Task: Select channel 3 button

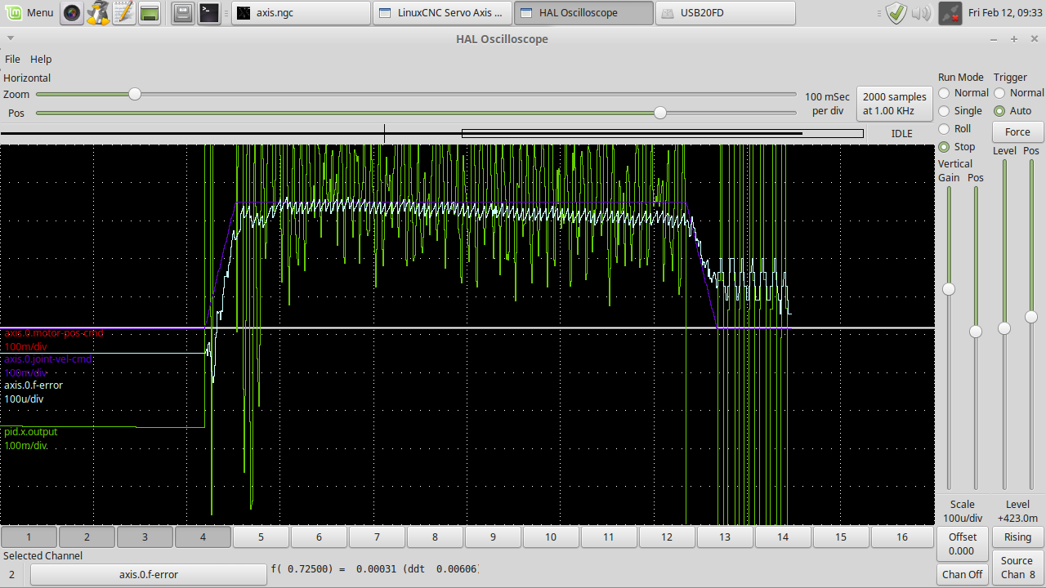Action: tap(145, 537)
